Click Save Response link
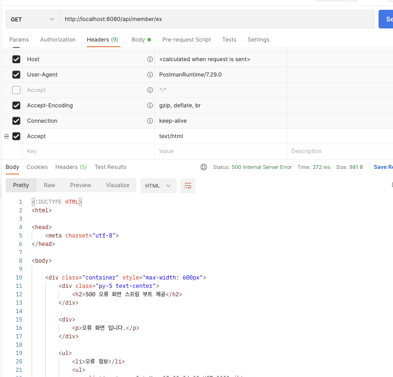 383,167
